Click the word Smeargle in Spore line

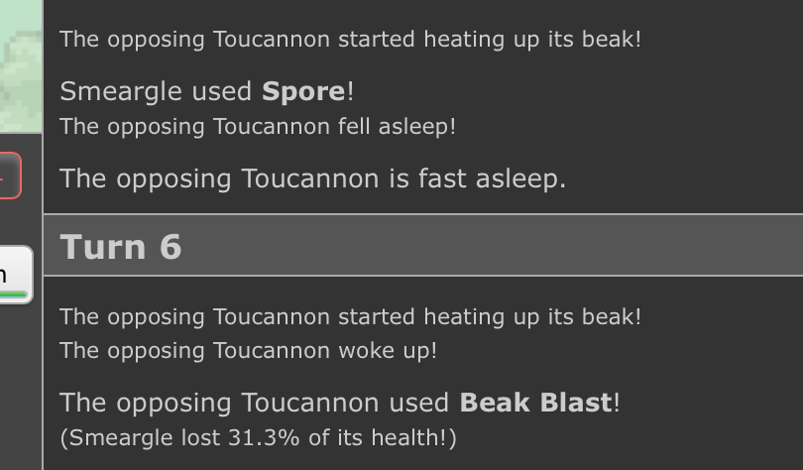click(121, 91)
